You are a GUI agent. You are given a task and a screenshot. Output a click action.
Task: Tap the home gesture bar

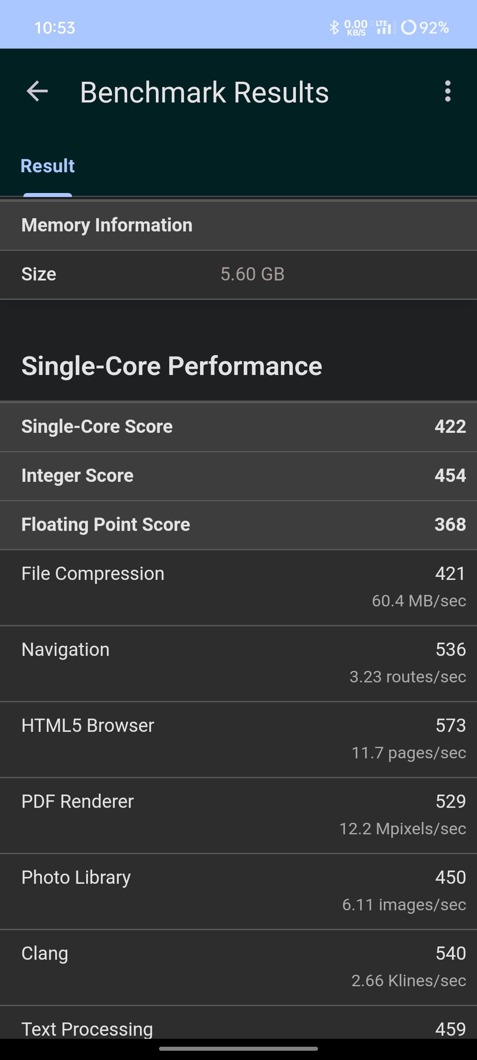tap(238, 1049)
